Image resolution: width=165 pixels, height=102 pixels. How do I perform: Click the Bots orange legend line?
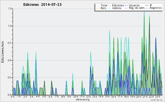click(98, 8)
